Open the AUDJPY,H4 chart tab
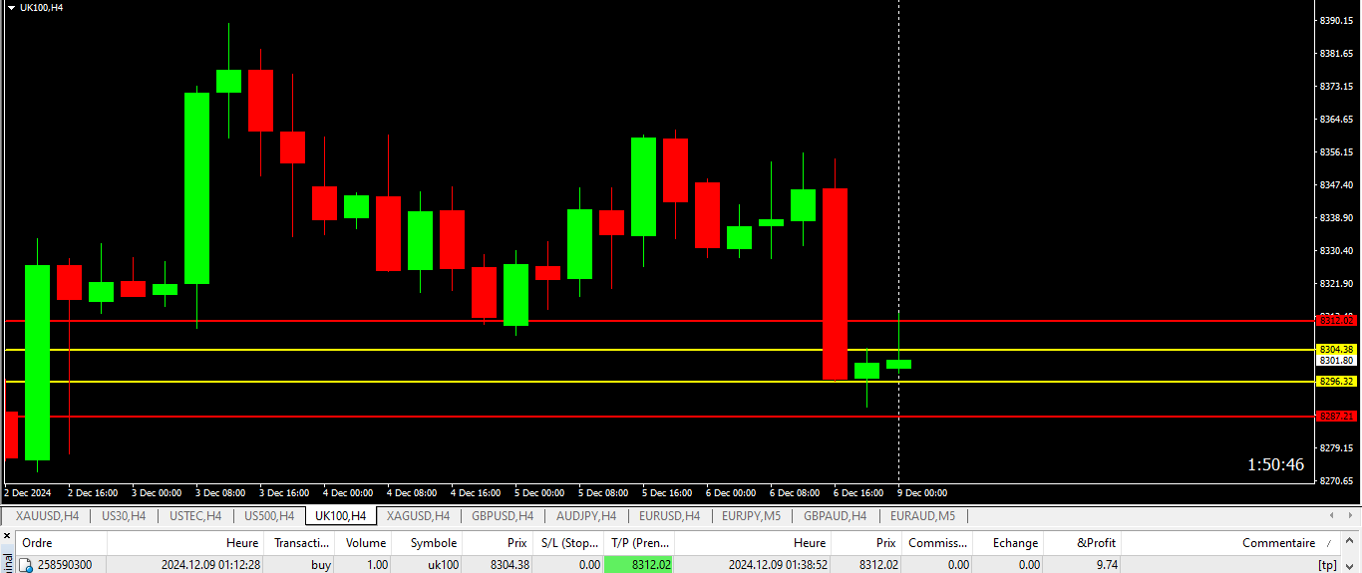 (586, 515)
